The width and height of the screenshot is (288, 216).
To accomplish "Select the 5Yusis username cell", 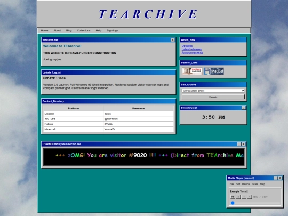I will (139, 124).
